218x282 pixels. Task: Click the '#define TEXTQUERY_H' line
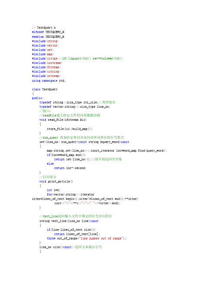coord(48,36)
